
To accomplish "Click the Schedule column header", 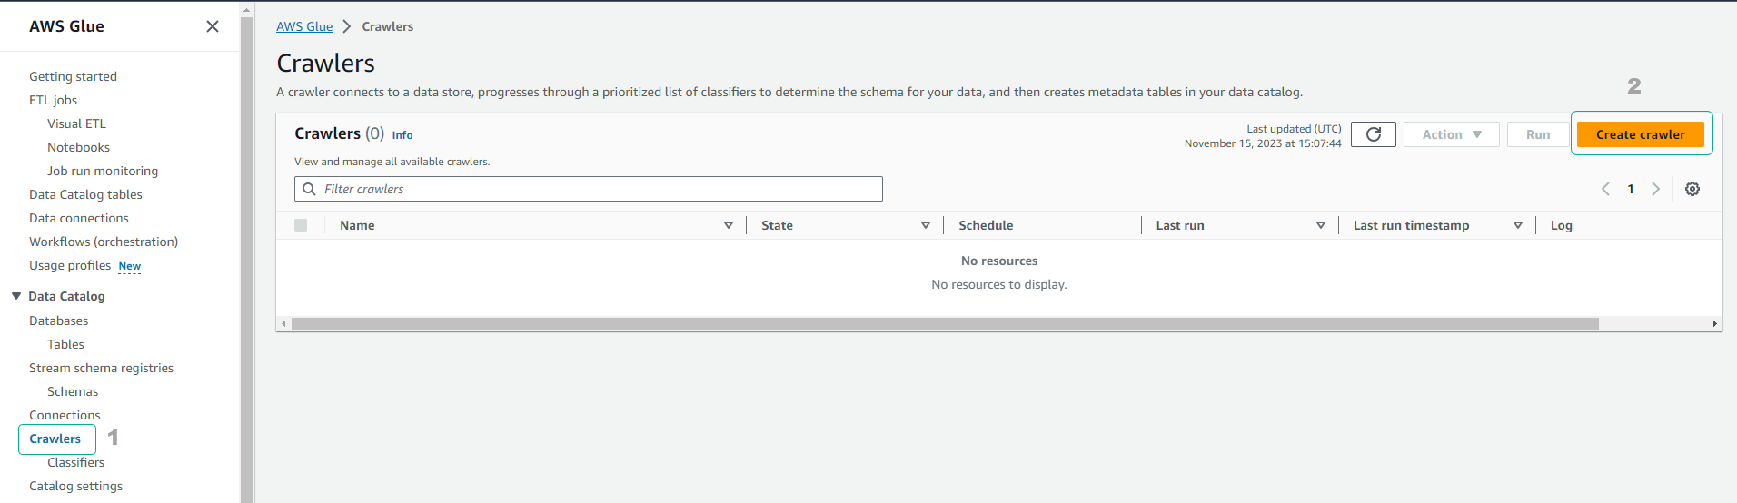I will click(x=986, y=225).
